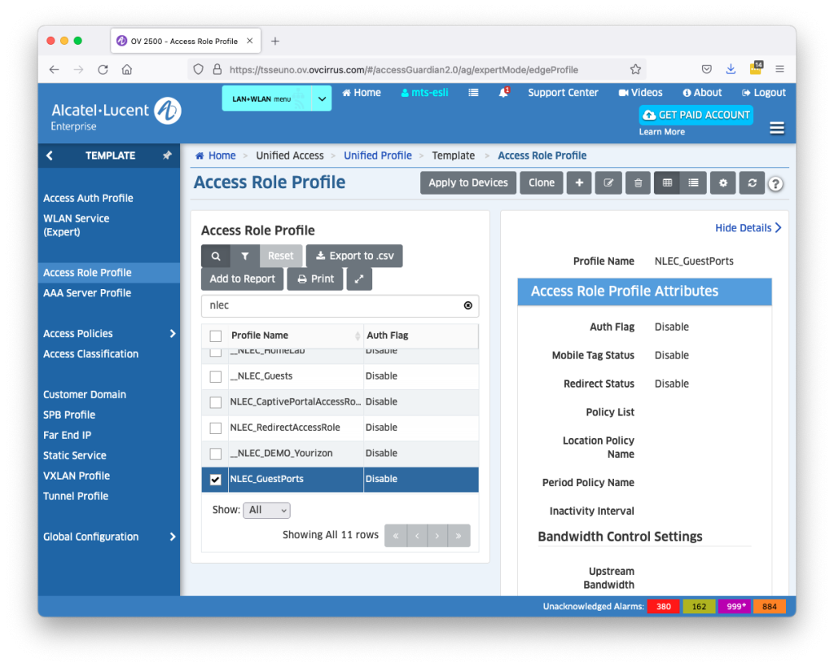The height and width of the screenshot is (667, 834).
Task: Toggle the select-all header checkbox
Action: pos(216,336)
